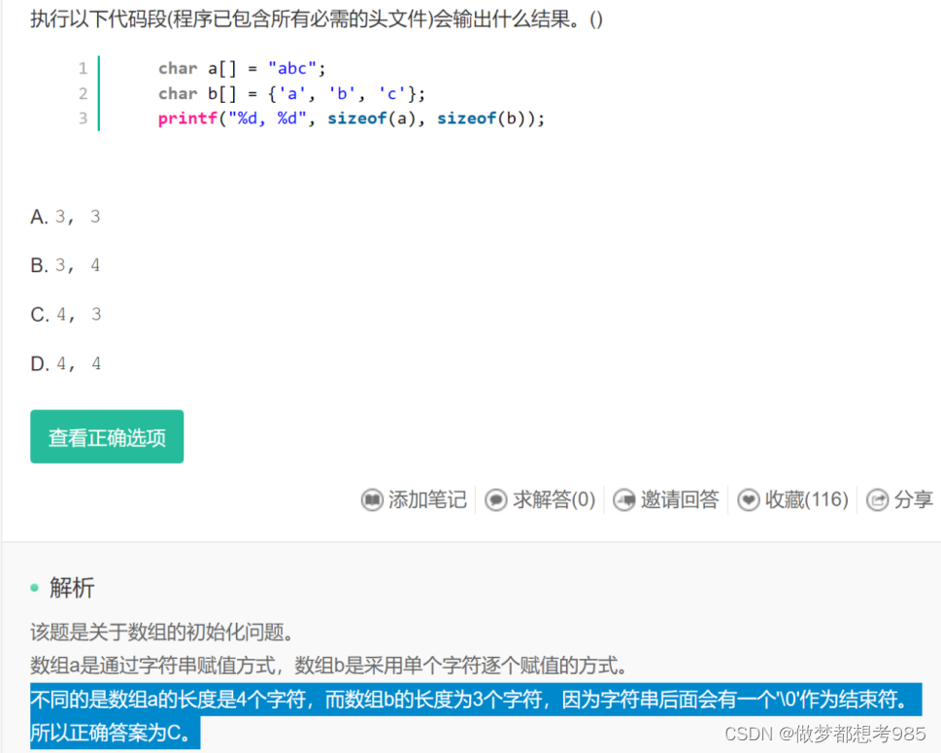This screenshot has height=753, width=941.
Task: Select answer option C. 4, 3
Action: coord(66,315)
